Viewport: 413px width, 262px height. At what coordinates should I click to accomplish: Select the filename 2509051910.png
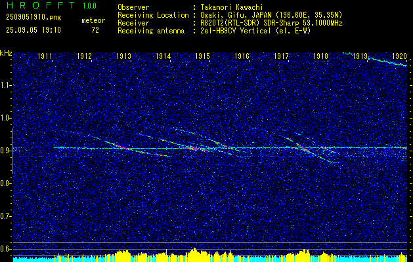[x=33, y=18]
